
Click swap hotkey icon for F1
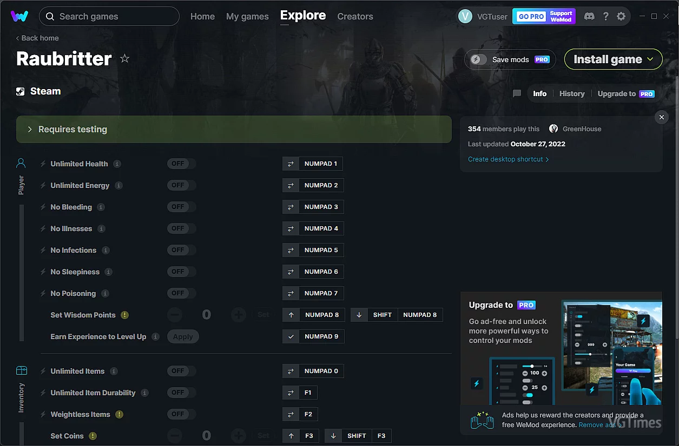(x=291, y=393)
